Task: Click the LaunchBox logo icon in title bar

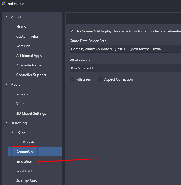Action: (x=3, y=4)
